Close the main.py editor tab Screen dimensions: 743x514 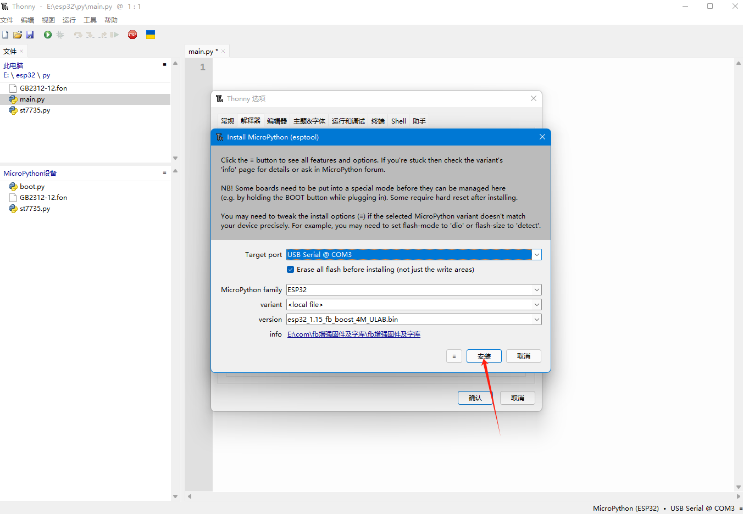(x=223, y=51)
